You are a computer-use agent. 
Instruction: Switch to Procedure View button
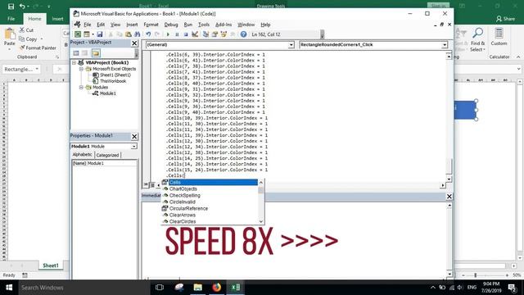point(146,184)
